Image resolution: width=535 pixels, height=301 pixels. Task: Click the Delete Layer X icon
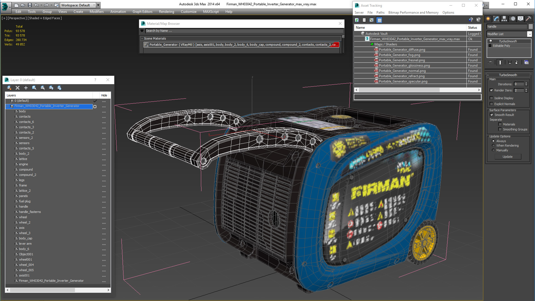pos(18,88)
